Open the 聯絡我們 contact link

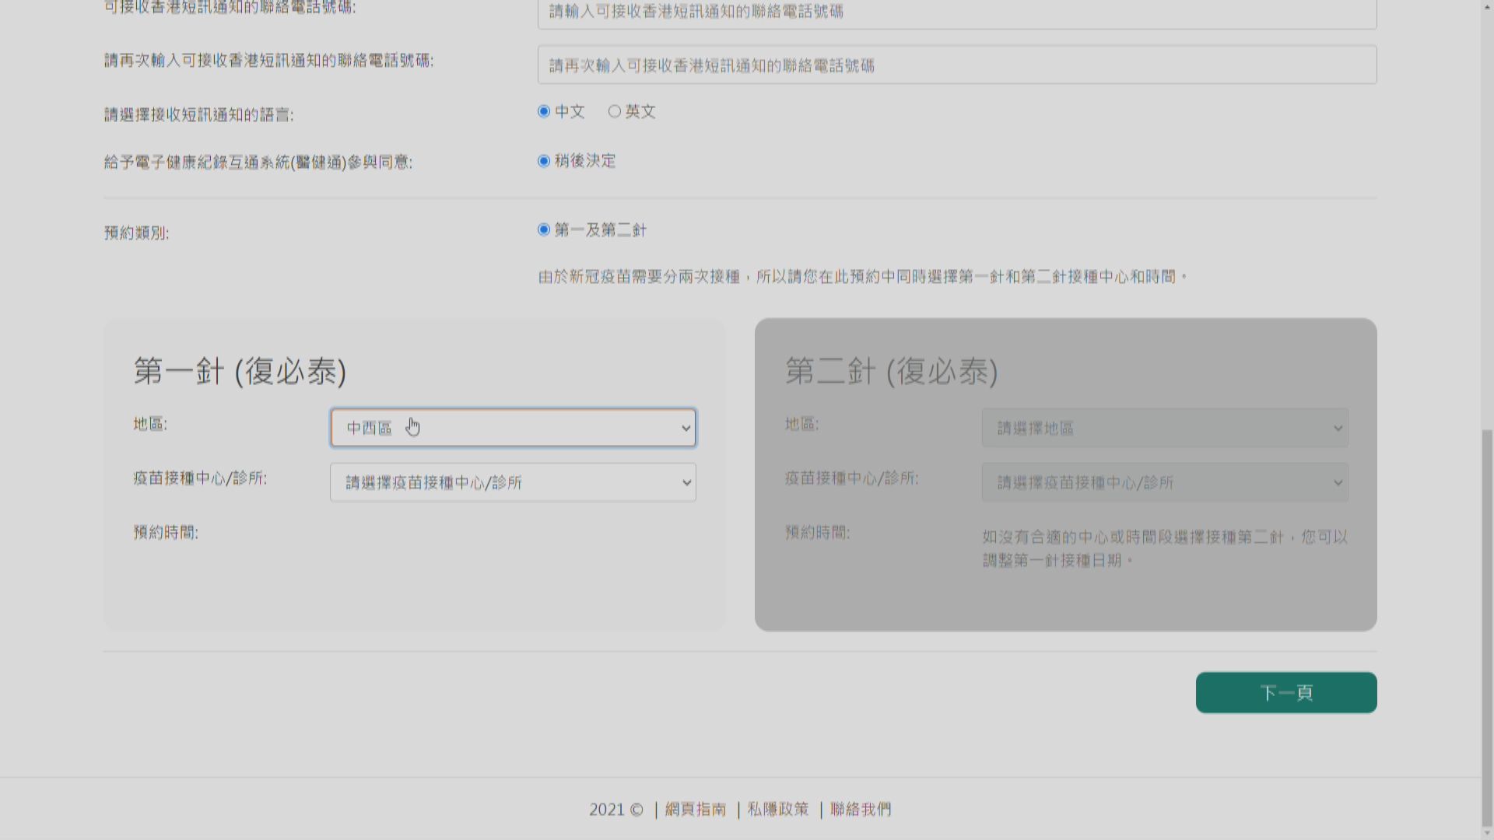(859, 810)
